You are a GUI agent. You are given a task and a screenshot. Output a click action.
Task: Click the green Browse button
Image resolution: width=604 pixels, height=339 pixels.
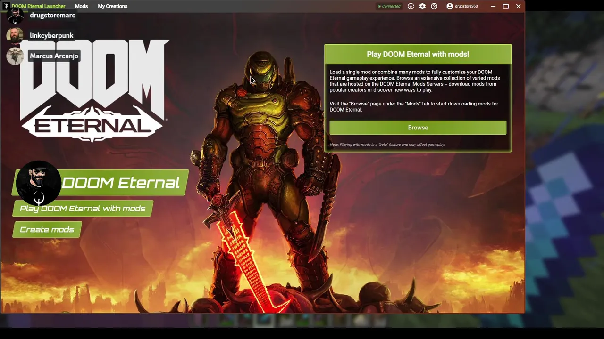coord(418,128)
